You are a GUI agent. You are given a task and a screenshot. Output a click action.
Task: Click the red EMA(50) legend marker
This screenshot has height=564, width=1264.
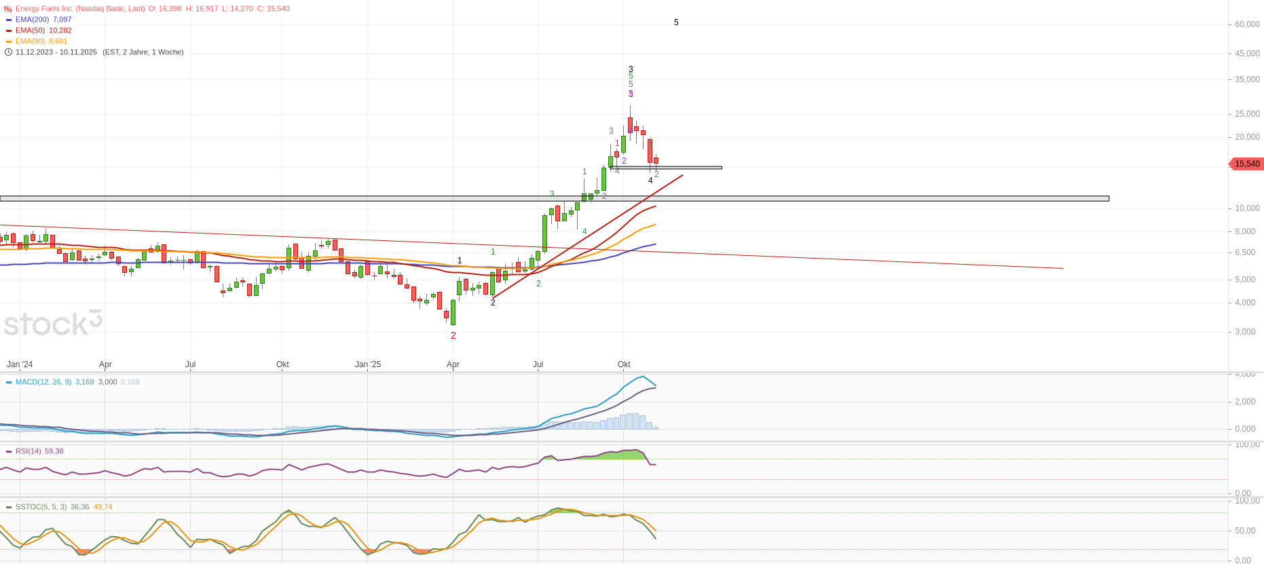click(9, 31)
